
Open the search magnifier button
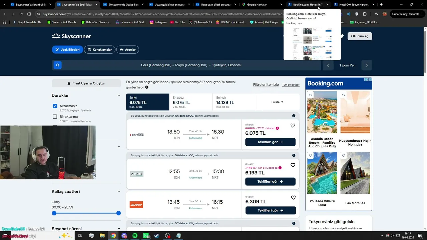pos(57,65)
